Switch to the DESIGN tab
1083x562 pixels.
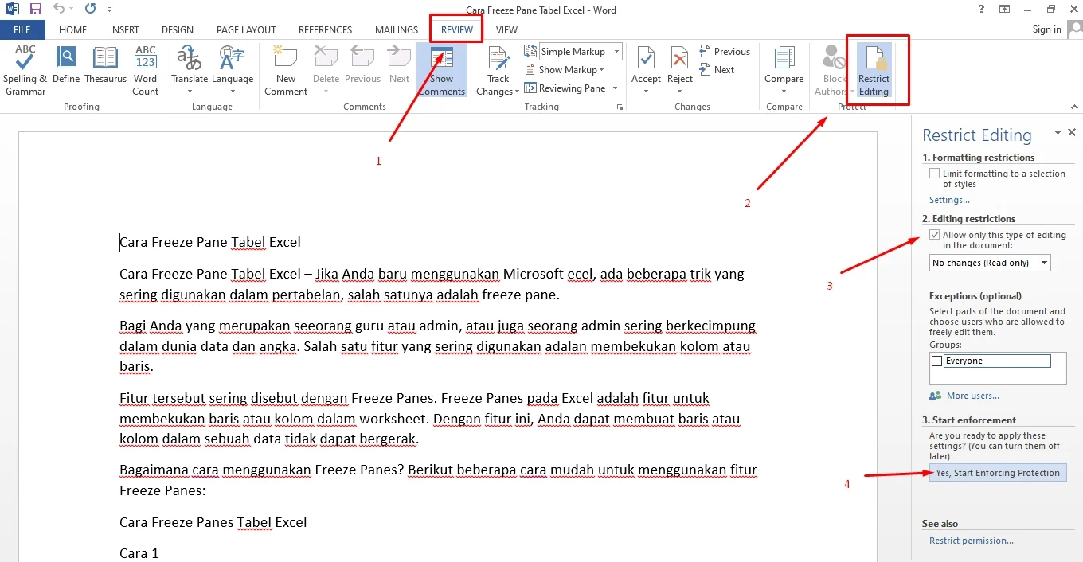point(178,29)
